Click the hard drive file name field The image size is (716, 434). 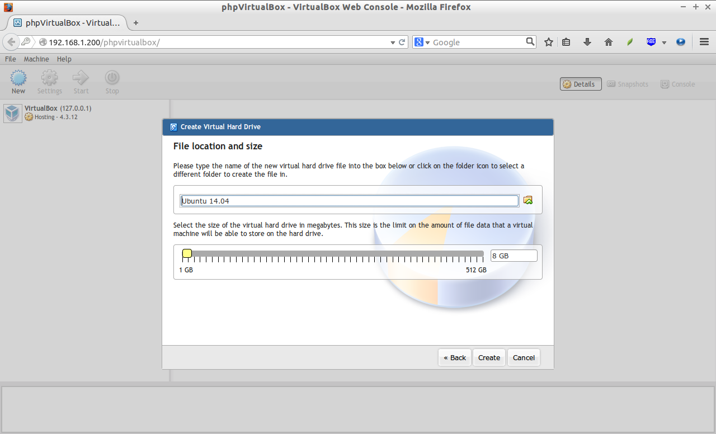350,201
